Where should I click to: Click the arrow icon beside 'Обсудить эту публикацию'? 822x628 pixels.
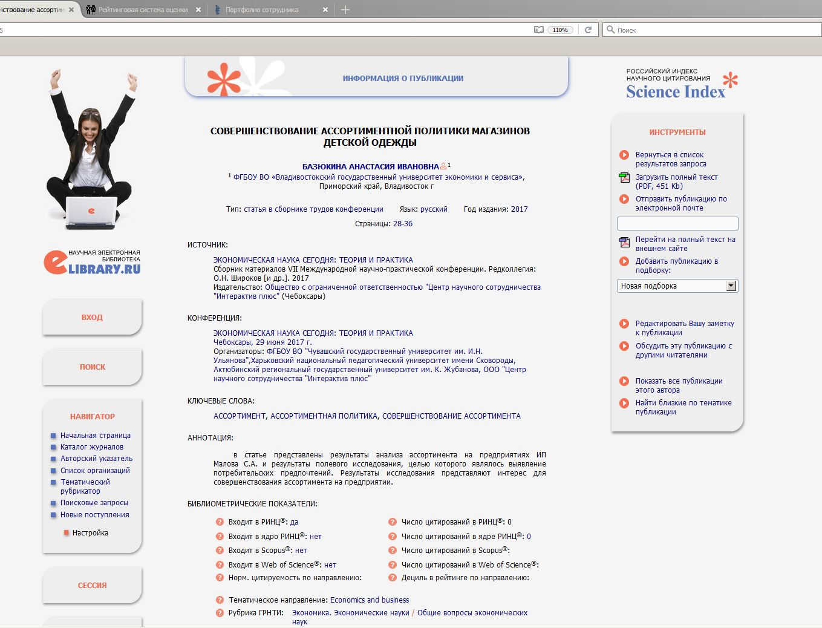coord(624,346)
